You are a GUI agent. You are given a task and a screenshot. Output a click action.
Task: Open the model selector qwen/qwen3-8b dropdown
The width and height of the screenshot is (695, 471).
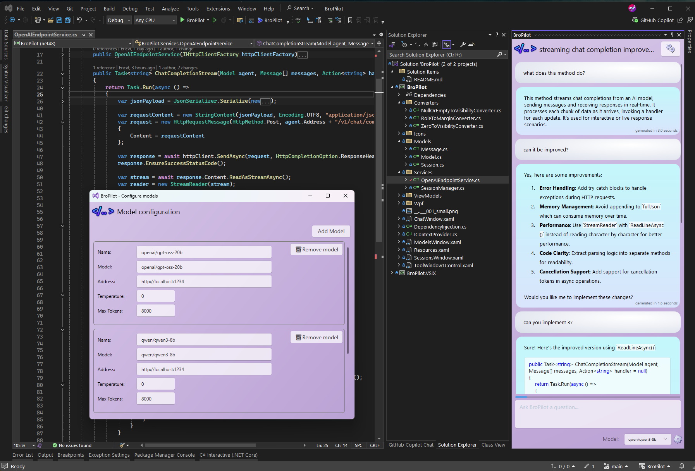click(x=647, y=439)
